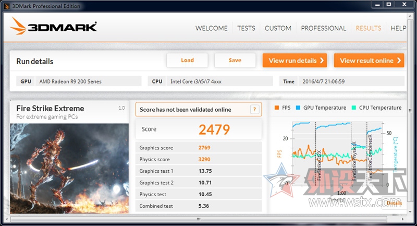Click the 3DMark title bar app icon

[x=7, y=6]
